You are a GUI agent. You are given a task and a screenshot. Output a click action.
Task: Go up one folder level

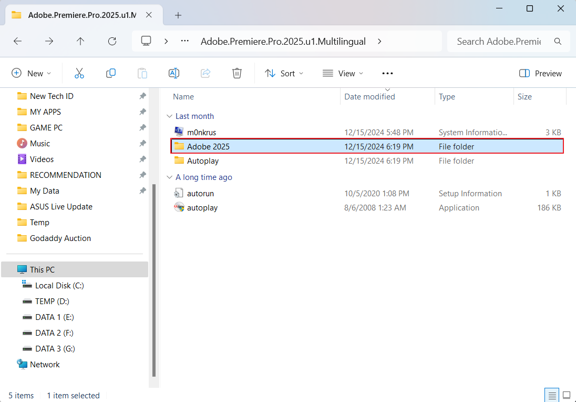(x=80, y=41)
